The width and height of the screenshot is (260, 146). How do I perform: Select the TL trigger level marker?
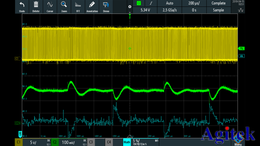tap(241, 49)
